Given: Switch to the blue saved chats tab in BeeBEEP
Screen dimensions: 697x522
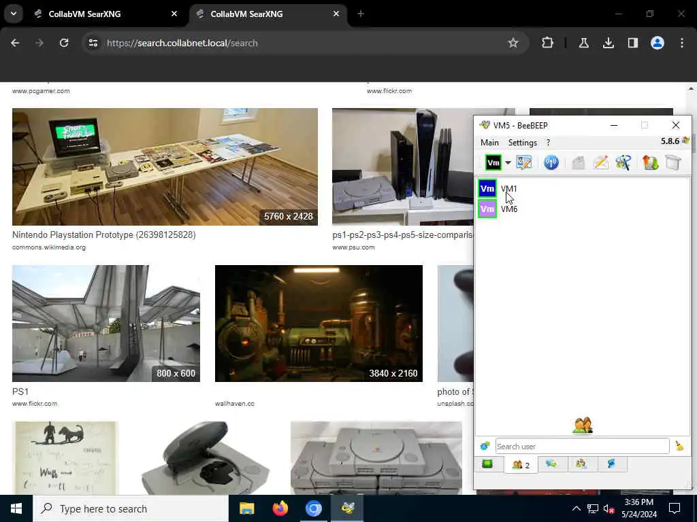Looking at the screenshot, I should click(x=611, y=464).
